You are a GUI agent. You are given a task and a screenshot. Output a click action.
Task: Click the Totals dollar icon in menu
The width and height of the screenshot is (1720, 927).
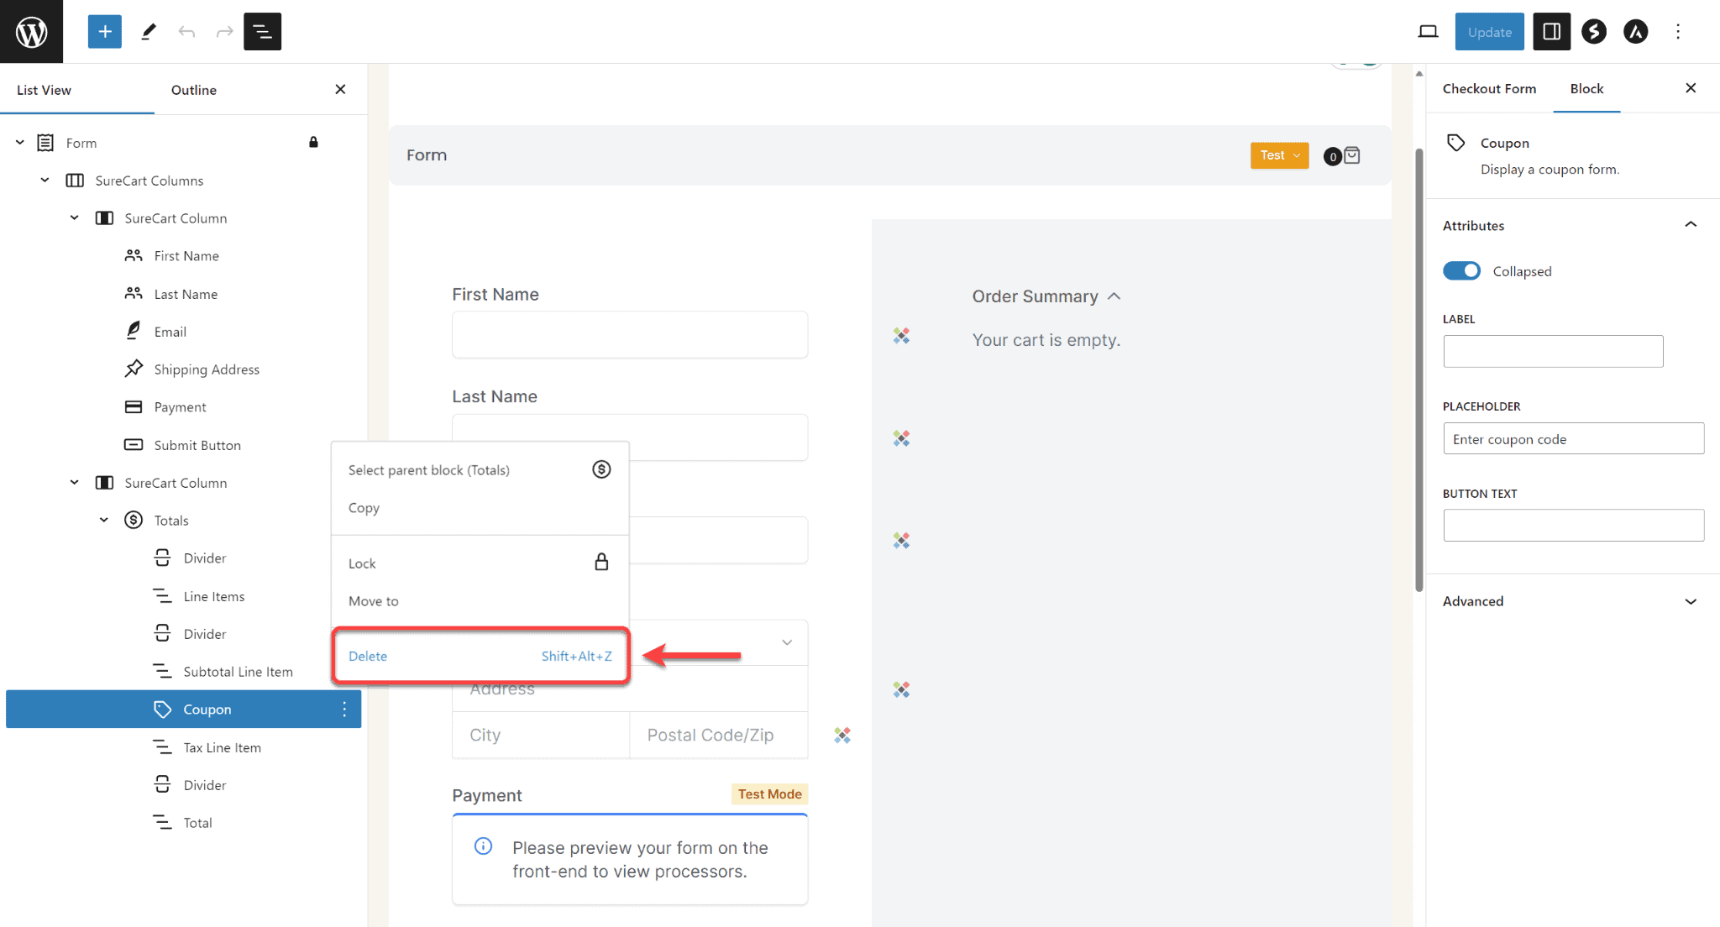coord(601,469)
